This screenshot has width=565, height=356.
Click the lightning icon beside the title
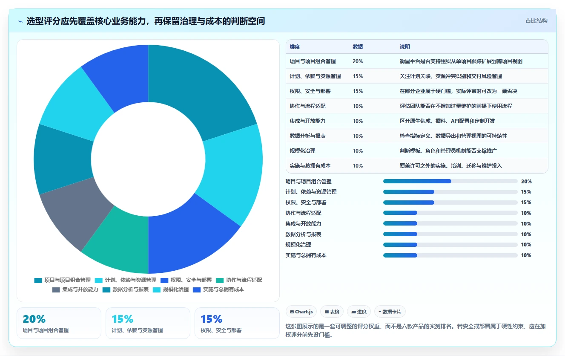tap(20, 21)
